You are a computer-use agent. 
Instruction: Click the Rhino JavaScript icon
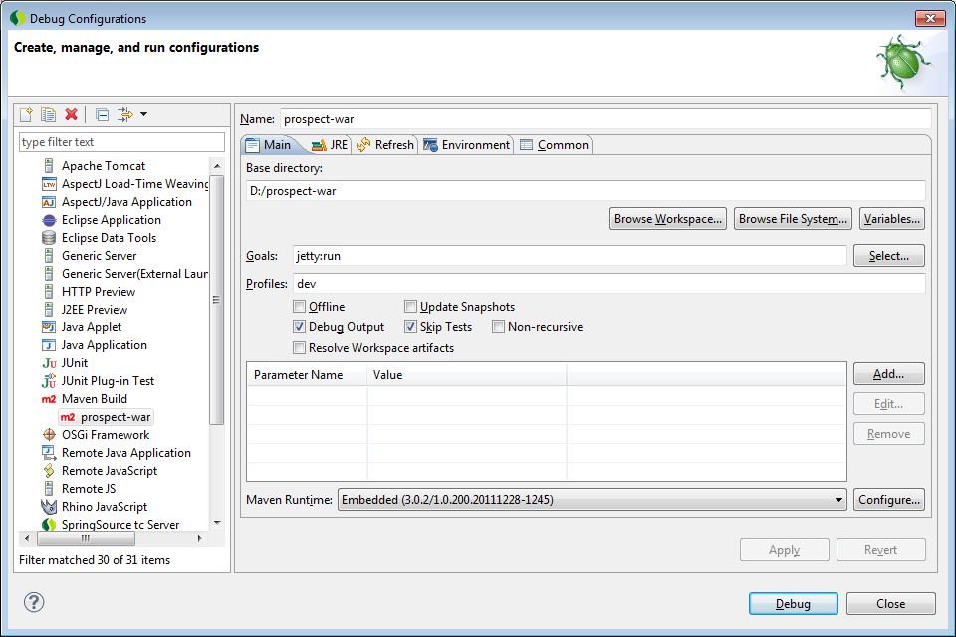(49, 507)
